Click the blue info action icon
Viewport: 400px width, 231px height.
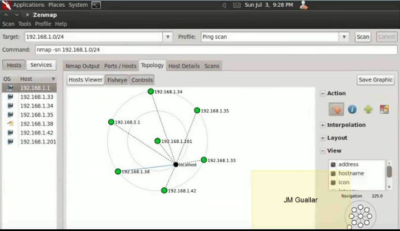tap(352, 109)
